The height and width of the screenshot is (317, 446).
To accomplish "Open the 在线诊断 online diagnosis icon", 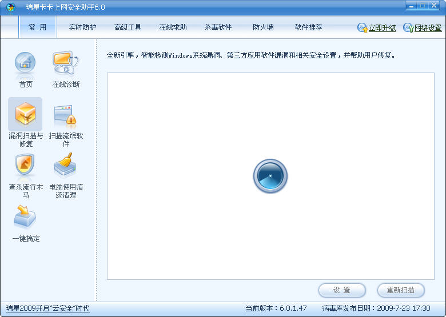I will (x=66, y=63).
